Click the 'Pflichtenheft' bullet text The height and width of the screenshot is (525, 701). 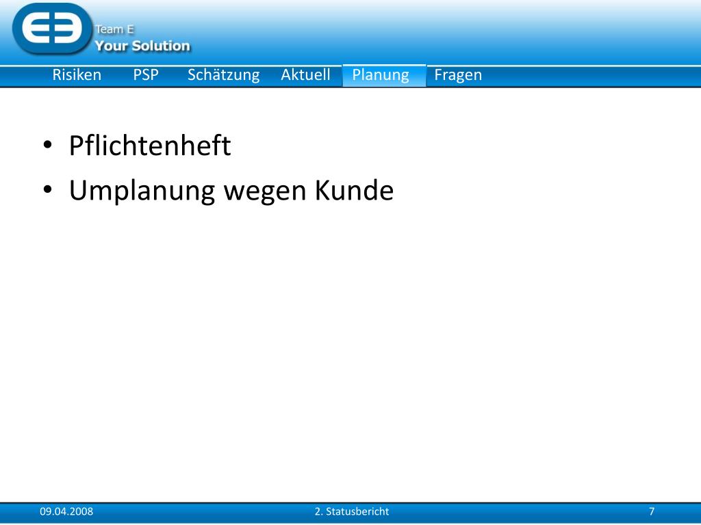(x=150, y=146)
